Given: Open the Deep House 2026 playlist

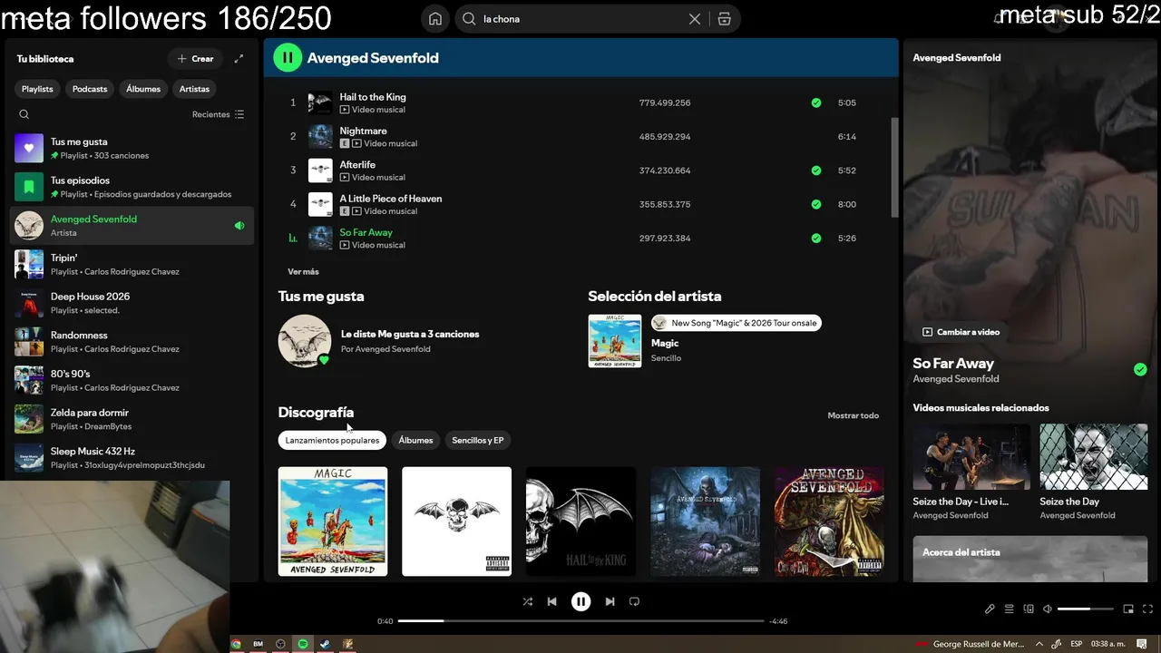Looking at the screenshot, I should [x=132, y=303].
